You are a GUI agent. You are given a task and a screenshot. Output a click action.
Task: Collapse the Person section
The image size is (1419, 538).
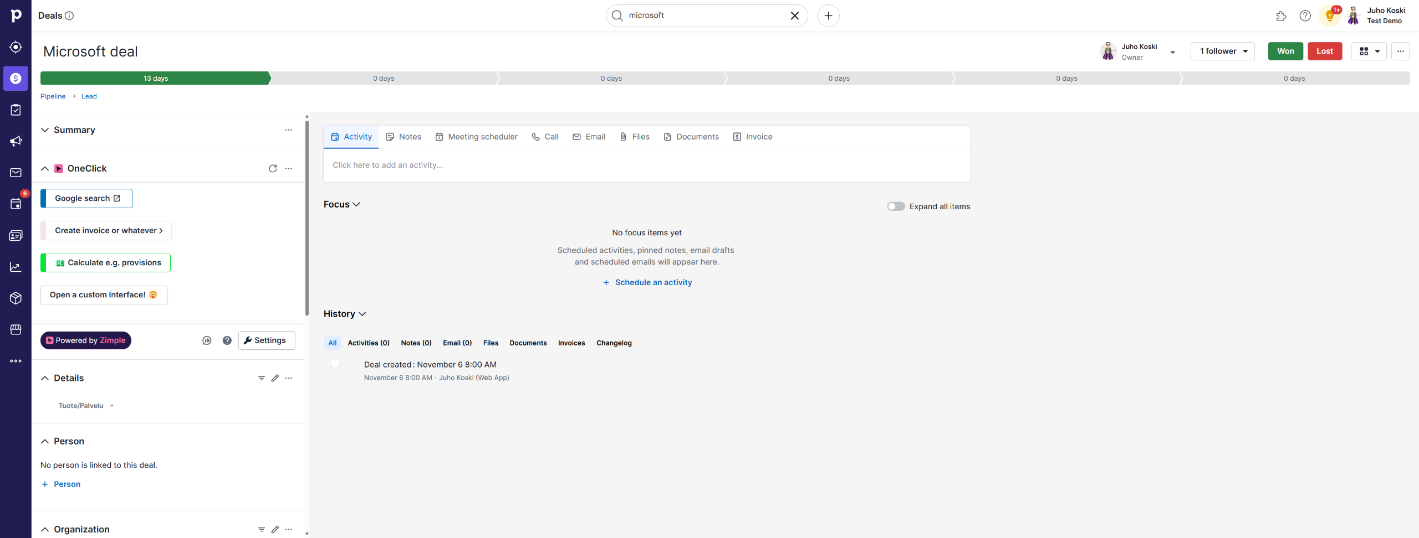(x=45, y=441)
